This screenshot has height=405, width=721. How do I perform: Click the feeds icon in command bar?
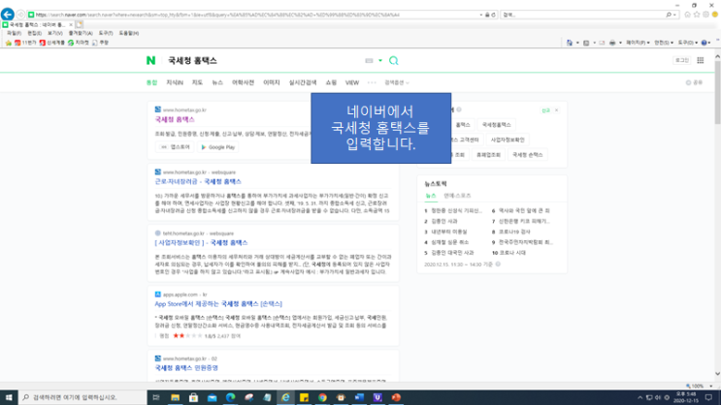pyautogui.click(x=586, y=43)
